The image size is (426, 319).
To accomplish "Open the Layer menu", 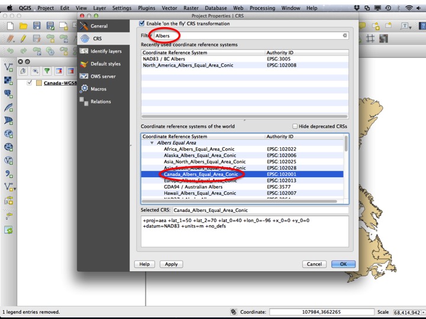I will pos(99,8).
